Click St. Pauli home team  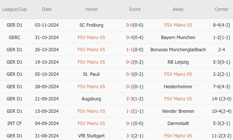click(91, 74)
